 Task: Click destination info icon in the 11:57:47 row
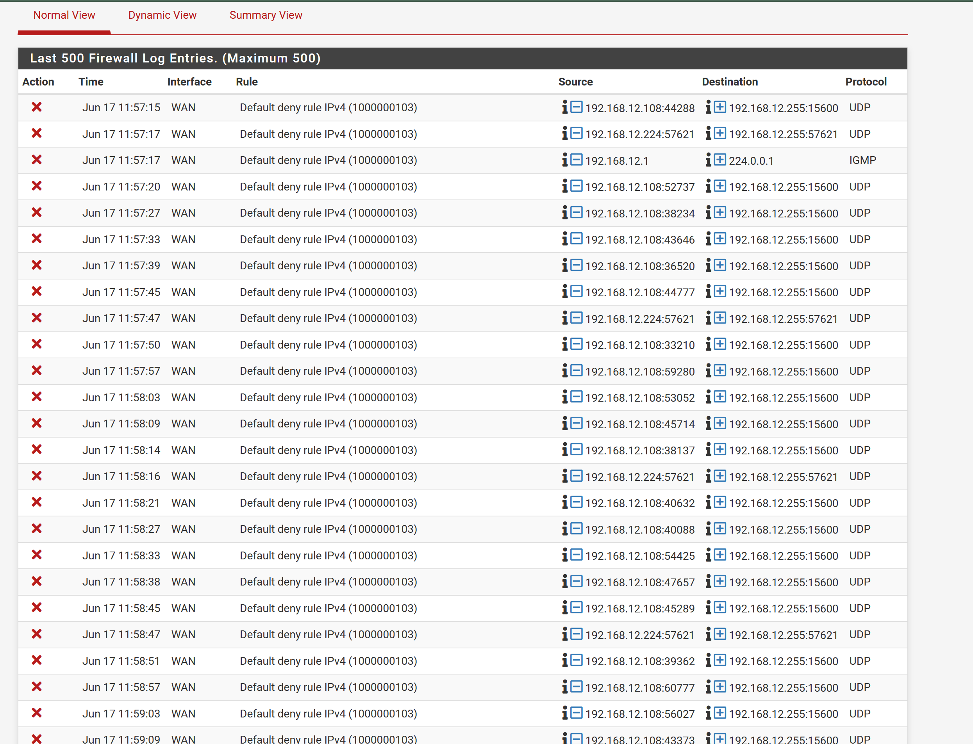pos(708,318)
